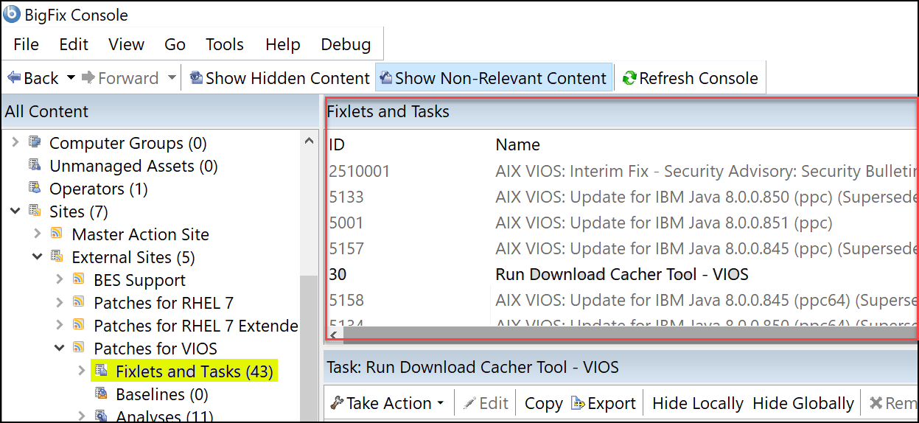This screenshot has width=919, height=423.
Task: Collapse the Patches for VIOS site
Action: coord(60,348)
